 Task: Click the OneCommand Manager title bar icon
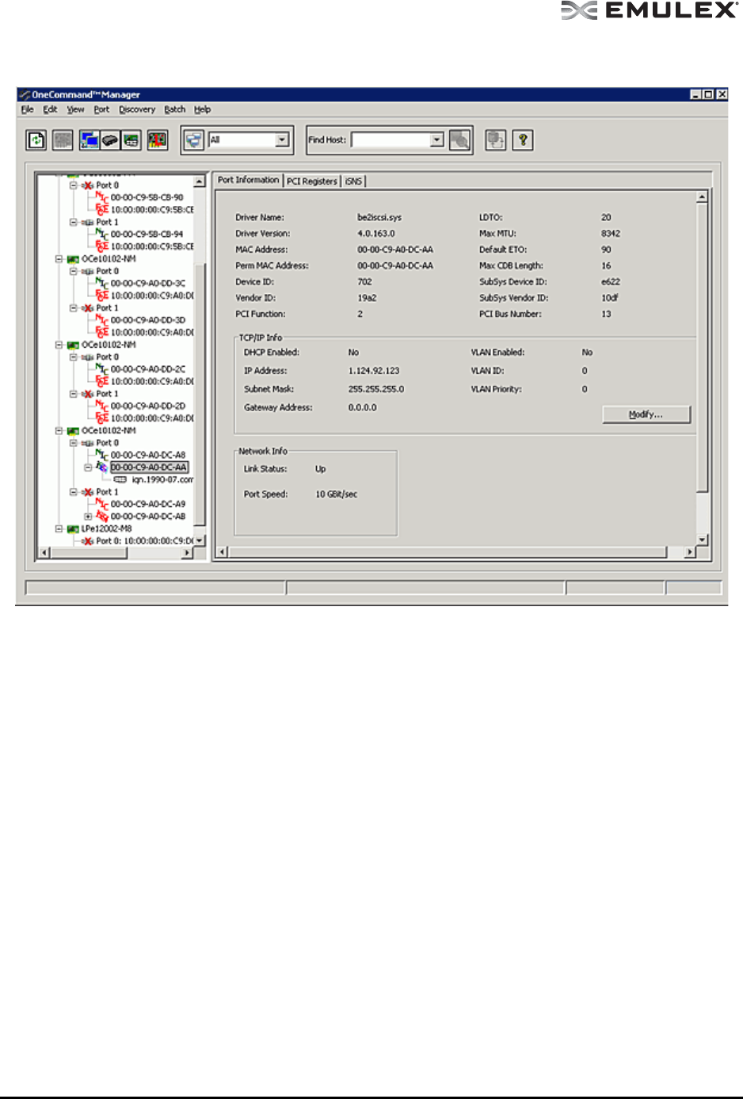pos(25,94)
